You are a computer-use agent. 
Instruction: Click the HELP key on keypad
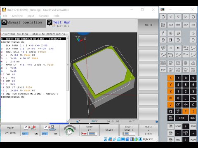coord(186,25)
